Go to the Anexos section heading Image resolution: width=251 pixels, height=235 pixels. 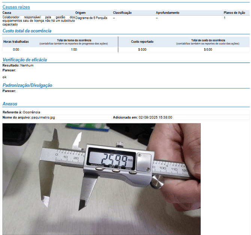[x=10, y=104]
